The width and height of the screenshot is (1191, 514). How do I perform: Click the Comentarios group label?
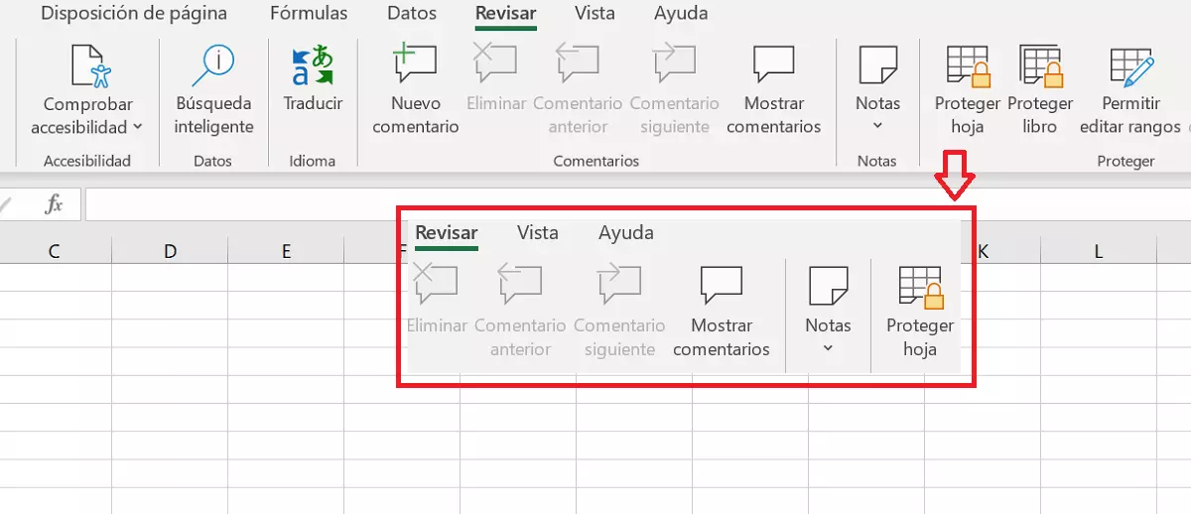pos(596,161)
